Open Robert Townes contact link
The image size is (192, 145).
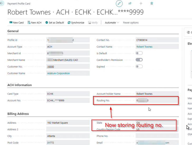coord(145,47)
